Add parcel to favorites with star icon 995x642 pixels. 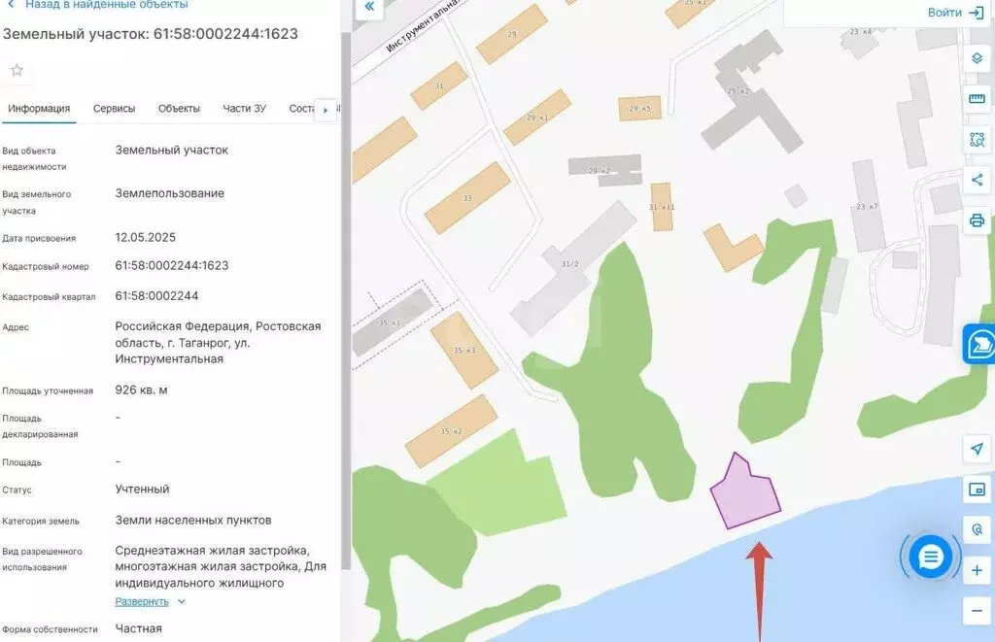[17, 71]
